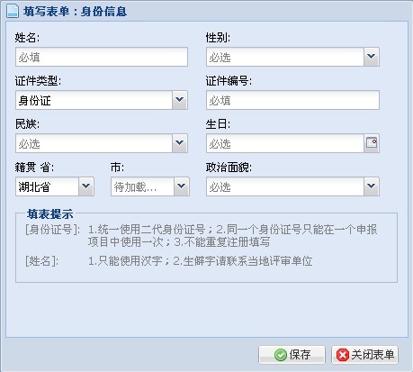Click the 生日 date input field
The height and width of the screenshot is (372, 413).
[285, 143]
